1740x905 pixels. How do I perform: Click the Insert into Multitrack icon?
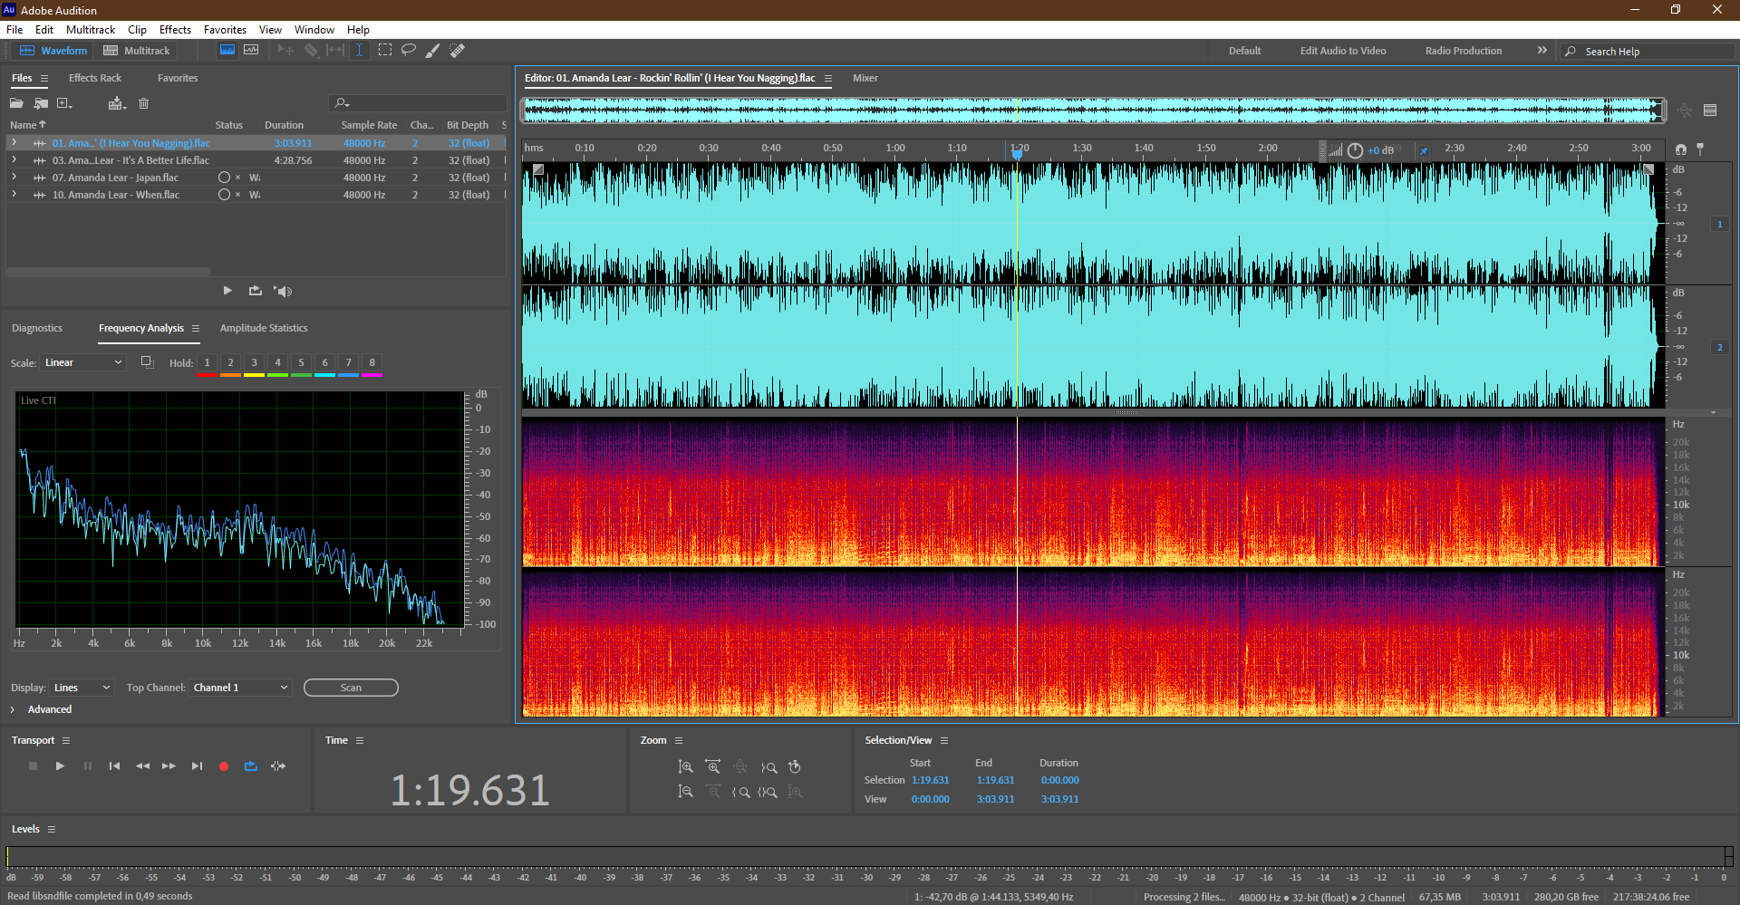pyautogui.click(x=116, y=103)
